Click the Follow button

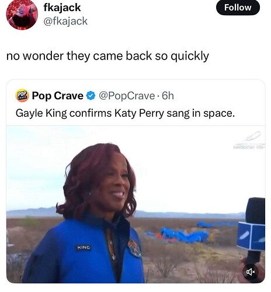point(238,8)
